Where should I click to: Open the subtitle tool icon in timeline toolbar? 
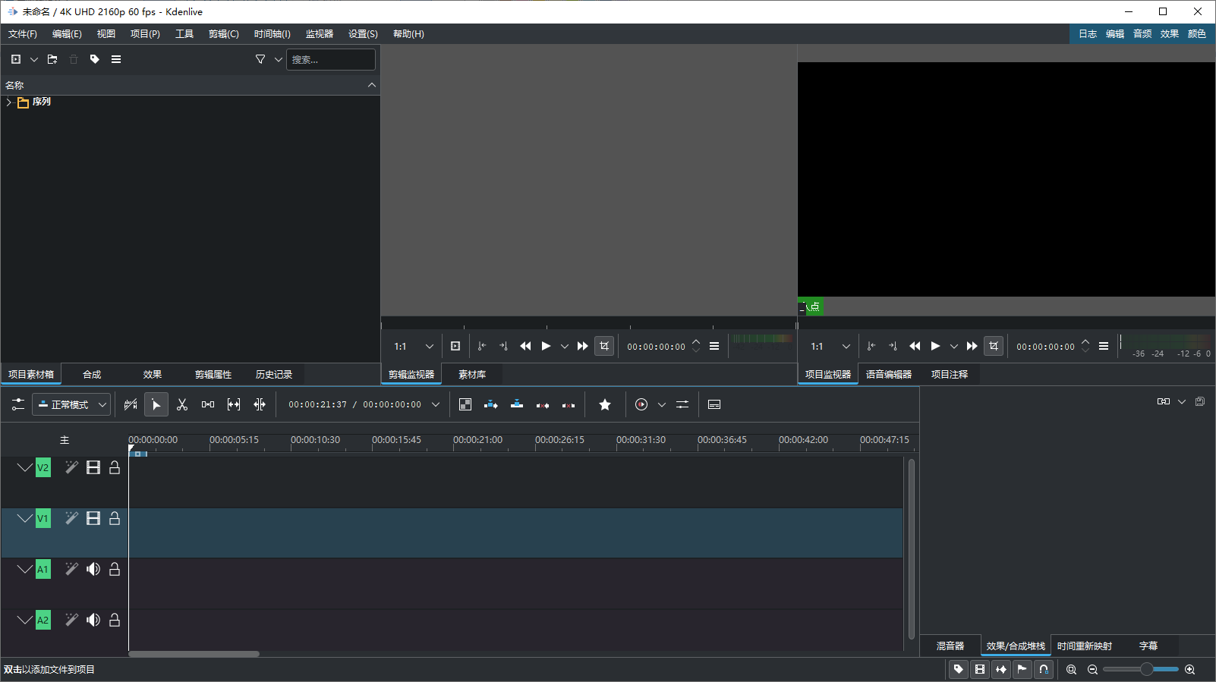click(714, 405)
